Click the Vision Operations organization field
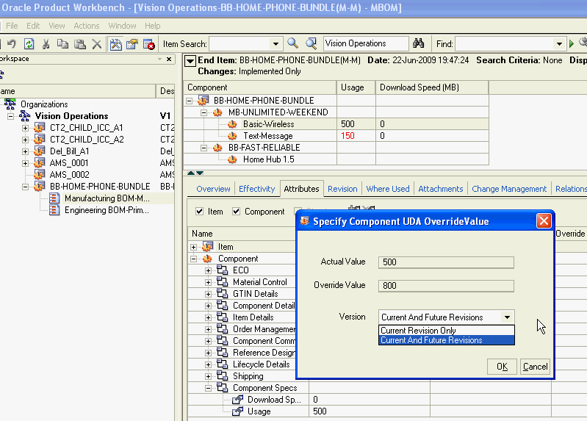 point(366,43)
